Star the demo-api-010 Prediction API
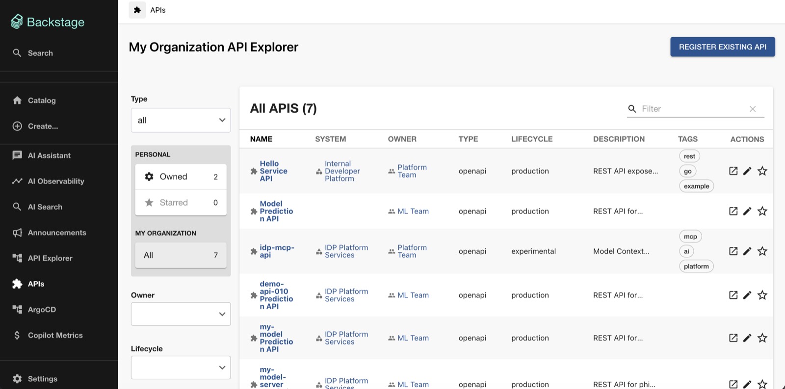785x389 pixels. coord(762,295)
